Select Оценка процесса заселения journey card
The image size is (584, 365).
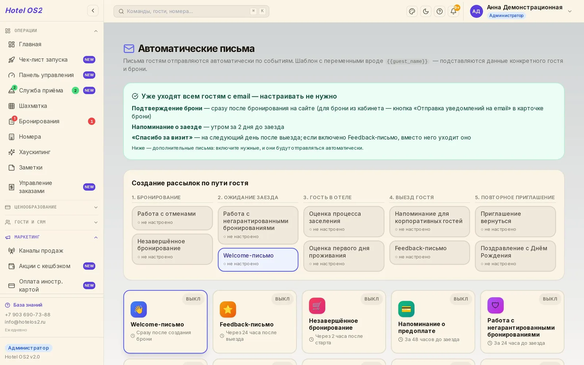point(344,222)
